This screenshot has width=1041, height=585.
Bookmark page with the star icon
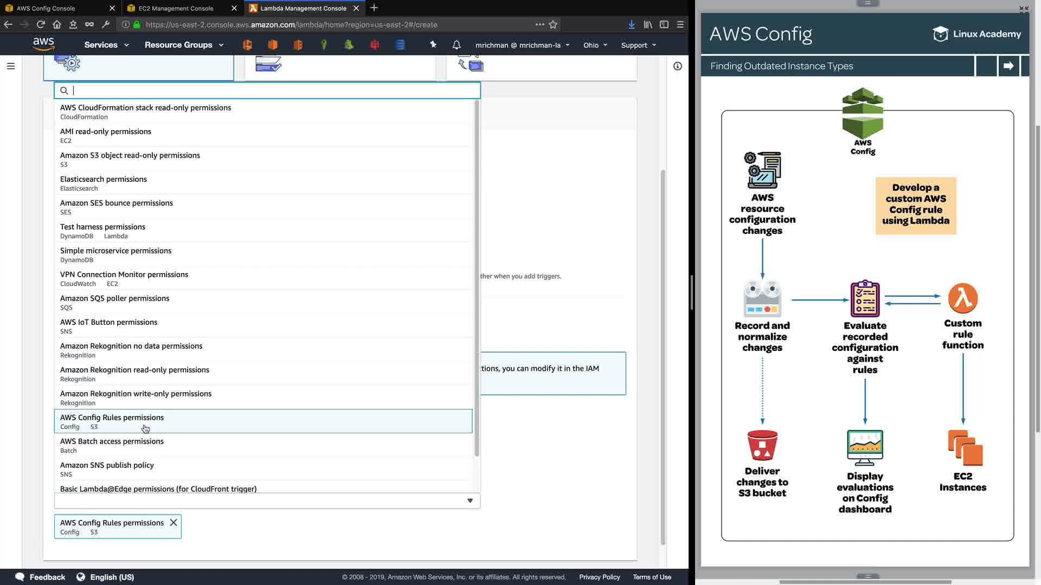pyautogui.click(x=553, y=24)
